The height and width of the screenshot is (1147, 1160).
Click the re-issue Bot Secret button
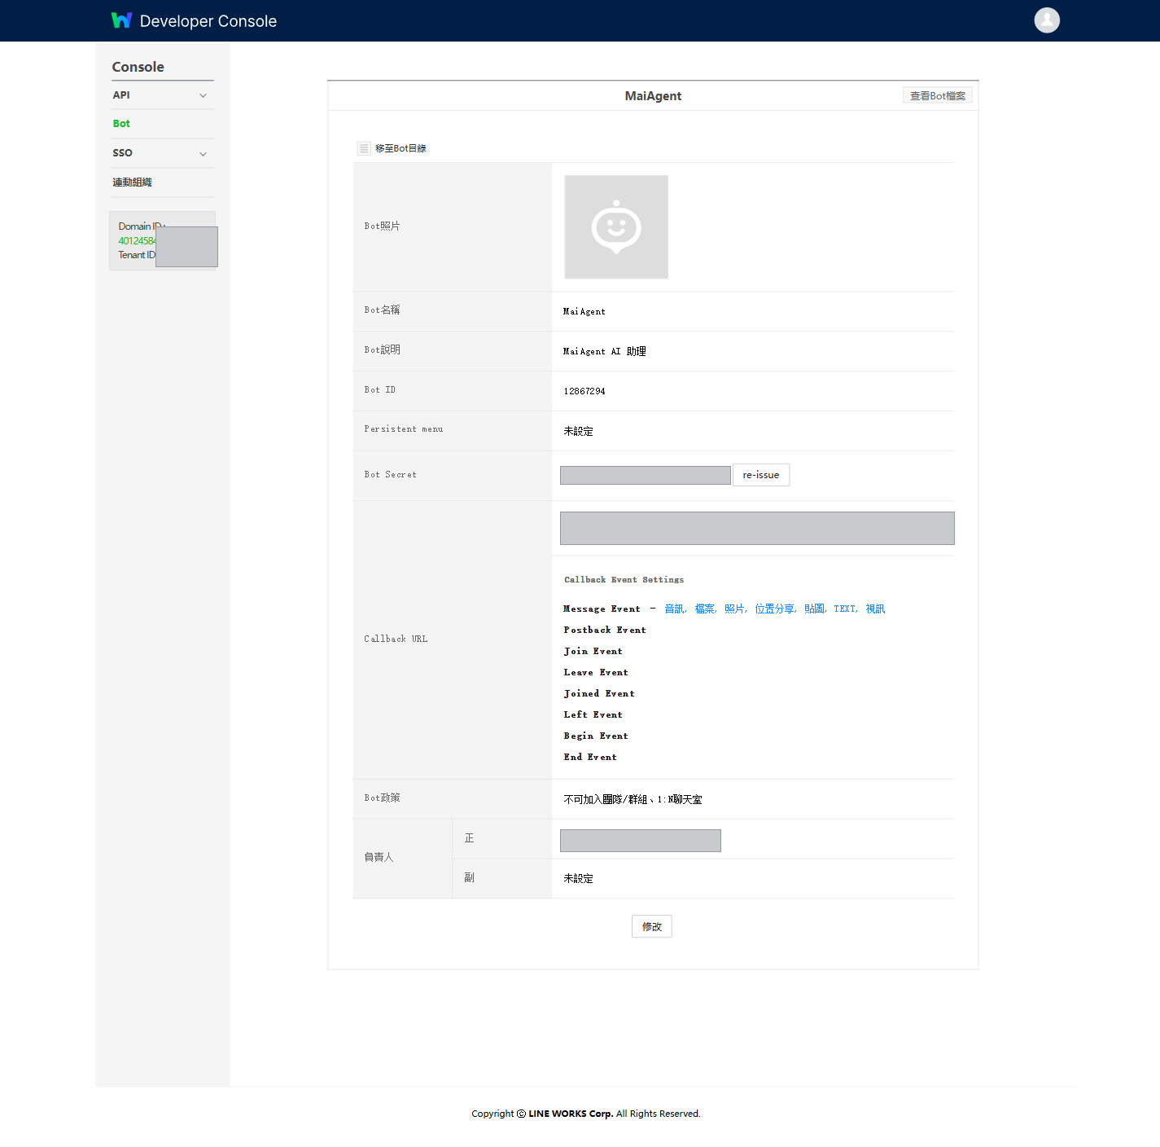click(761, 475)
